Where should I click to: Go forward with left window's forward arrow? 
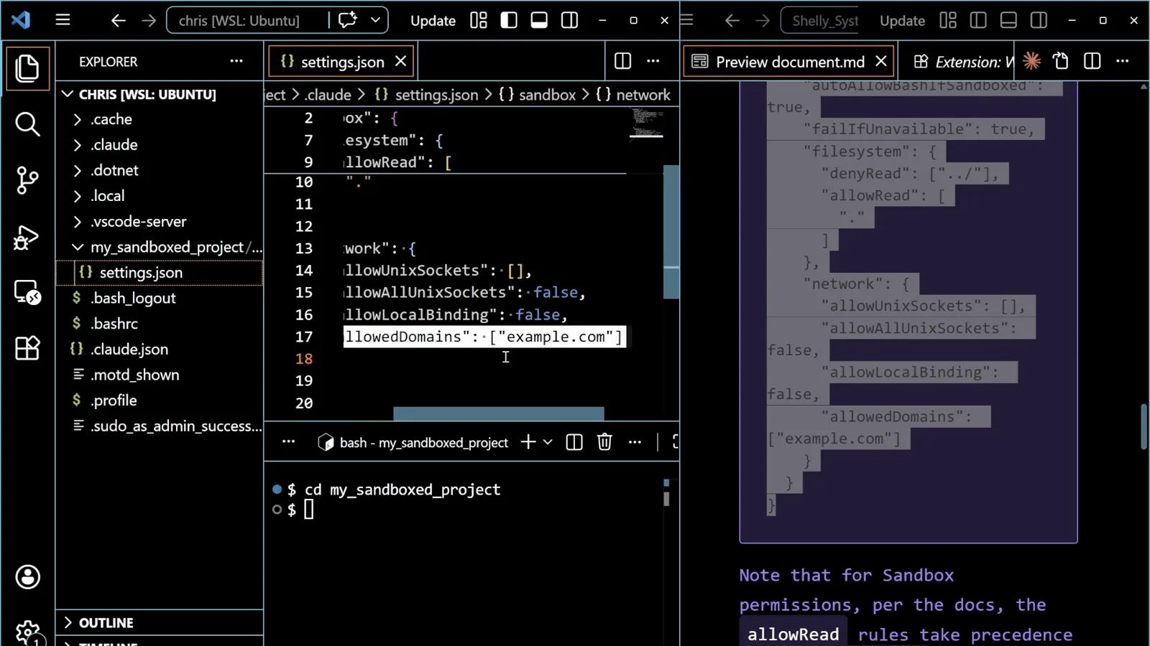tap(149, 20)
